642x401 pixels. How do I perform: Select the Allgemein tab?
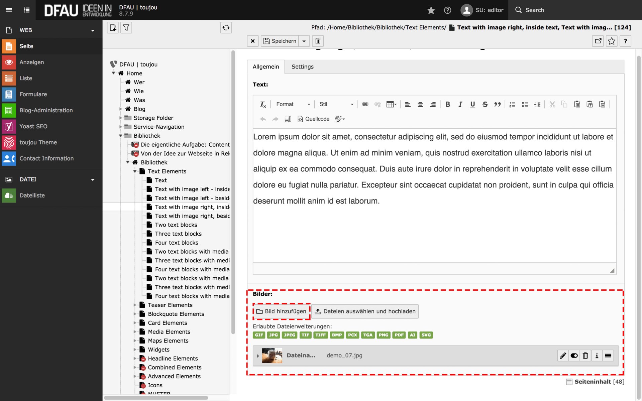click(266, 67)
